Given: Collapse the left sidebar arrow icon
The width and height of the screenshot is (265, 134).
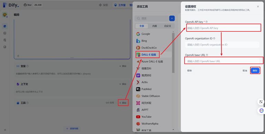Looking at the screenshot, I should [x=5, y=130].
